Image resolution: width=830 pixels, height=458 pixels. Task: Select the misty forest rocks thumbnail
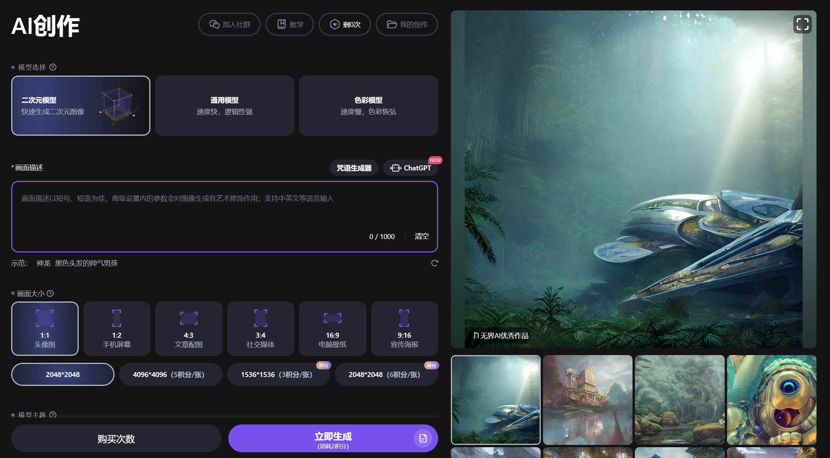[x=680, y=400]
